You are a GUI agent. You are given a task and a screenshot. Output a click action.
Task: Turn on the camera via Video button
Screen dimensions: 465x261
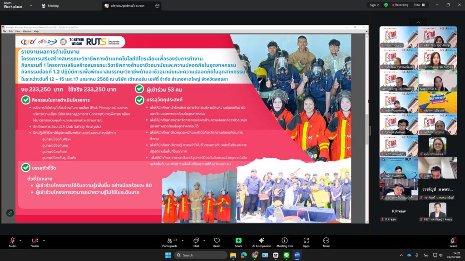pos(35,241)
